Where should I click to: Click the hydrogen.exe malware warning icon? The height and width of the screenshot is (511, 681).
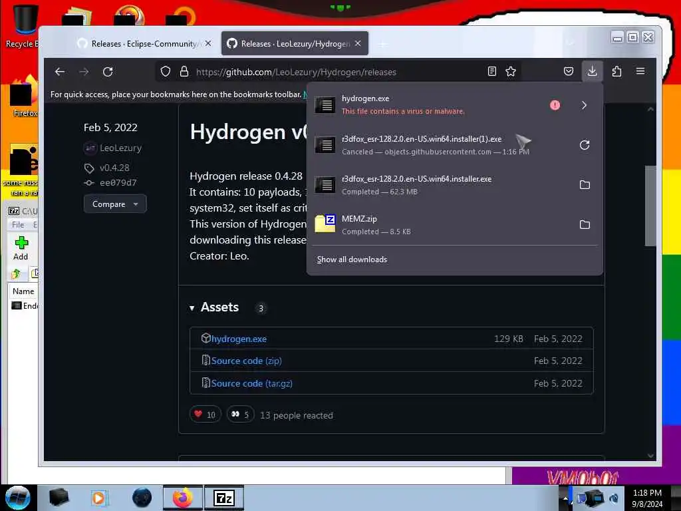pyautogui.click(x=555, y=105)
